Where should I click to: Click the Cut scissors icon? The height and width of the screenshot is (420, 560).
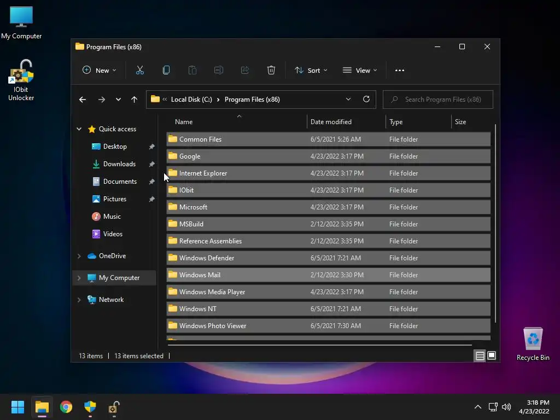(x=139, y=71)
